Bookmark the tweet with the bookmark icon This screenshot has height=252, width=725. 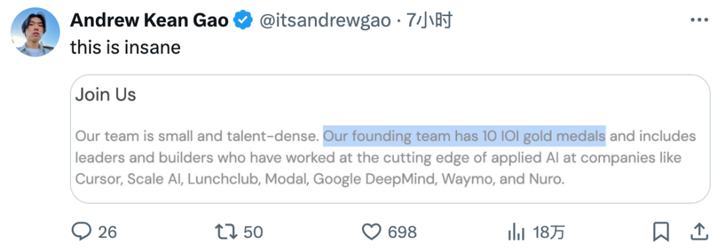click(661, 232)
